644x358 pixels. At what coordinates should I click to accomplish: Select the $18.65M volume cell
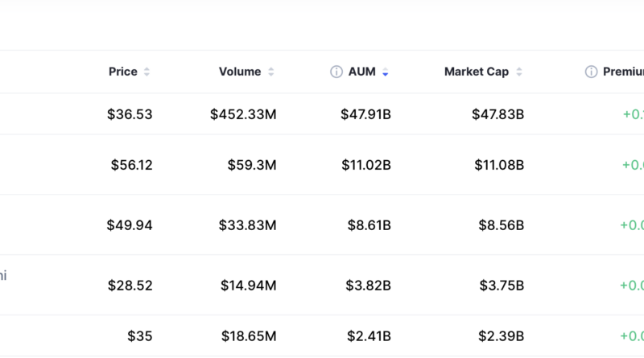(x=249, y=336)
